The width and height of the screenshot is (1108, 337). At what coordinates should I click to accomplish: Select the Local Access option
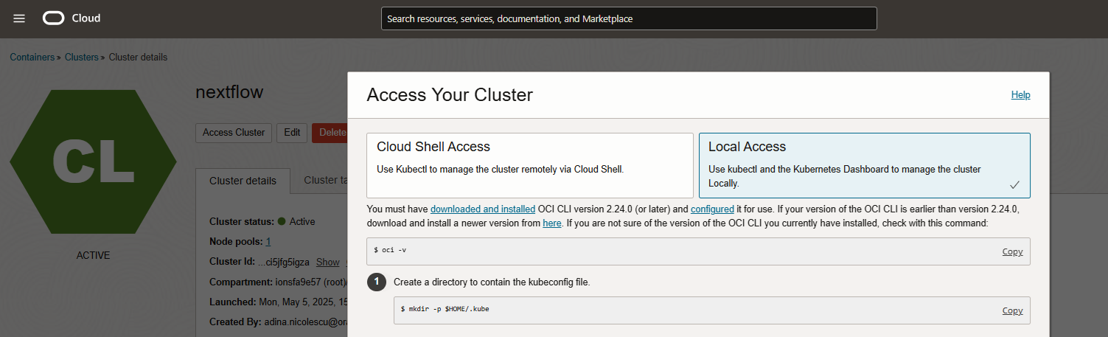pos(865,165)
